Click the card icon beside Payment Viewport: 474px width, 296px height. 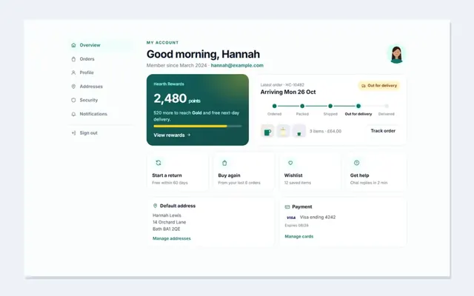click(x=287, y=207)
